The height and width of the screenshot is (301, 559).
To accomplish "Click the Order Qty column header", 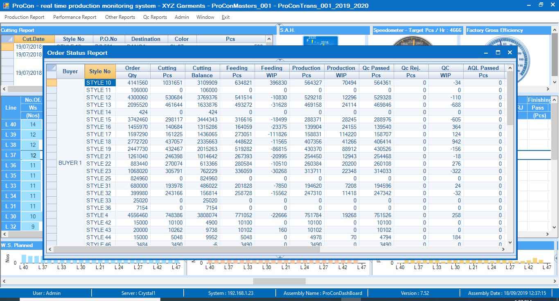I will click(133, 72).
